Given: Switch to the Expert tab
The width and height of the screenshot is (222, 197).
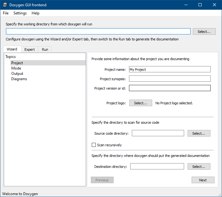Looking at the screenshot, I should point(30,49).
